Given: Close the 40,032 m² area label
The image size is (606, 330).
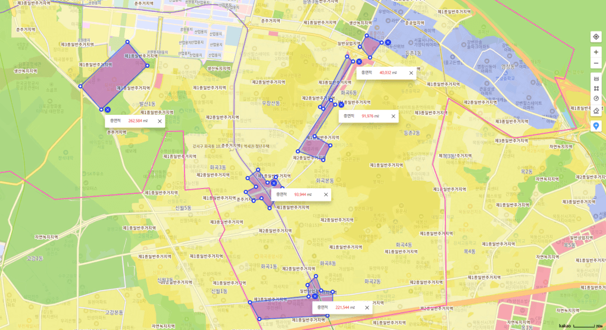Looking at the screenshot, I should click(x=411, y=73).
